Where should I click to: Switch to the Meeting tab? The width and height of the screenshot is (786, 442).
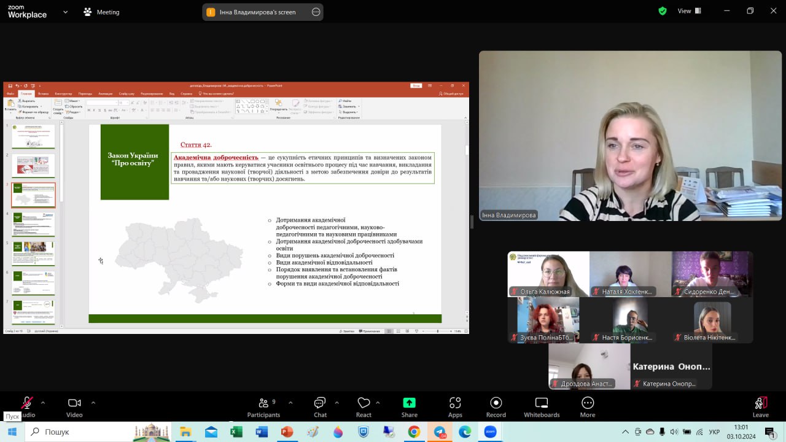(x=102, y=12)
